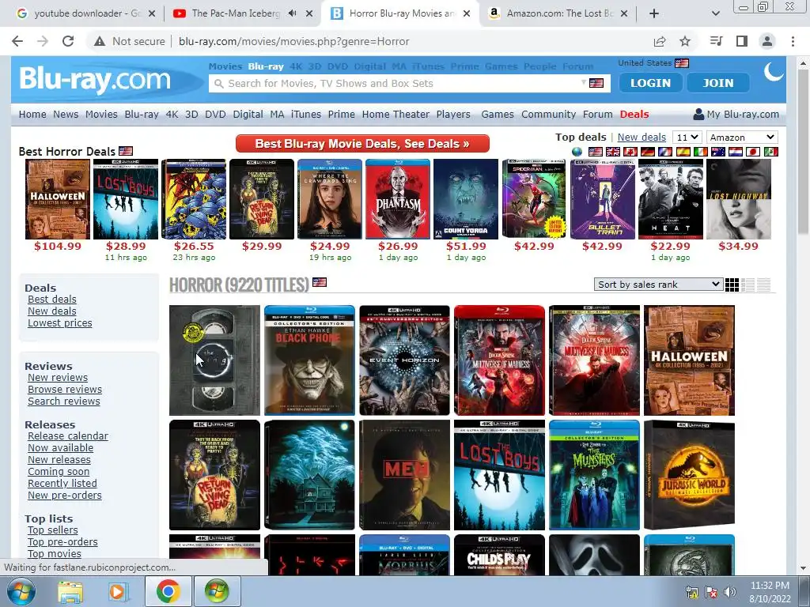Open Browse reviews link in sidebar
The width and height of the screenshot is (810, 607).
65,389
